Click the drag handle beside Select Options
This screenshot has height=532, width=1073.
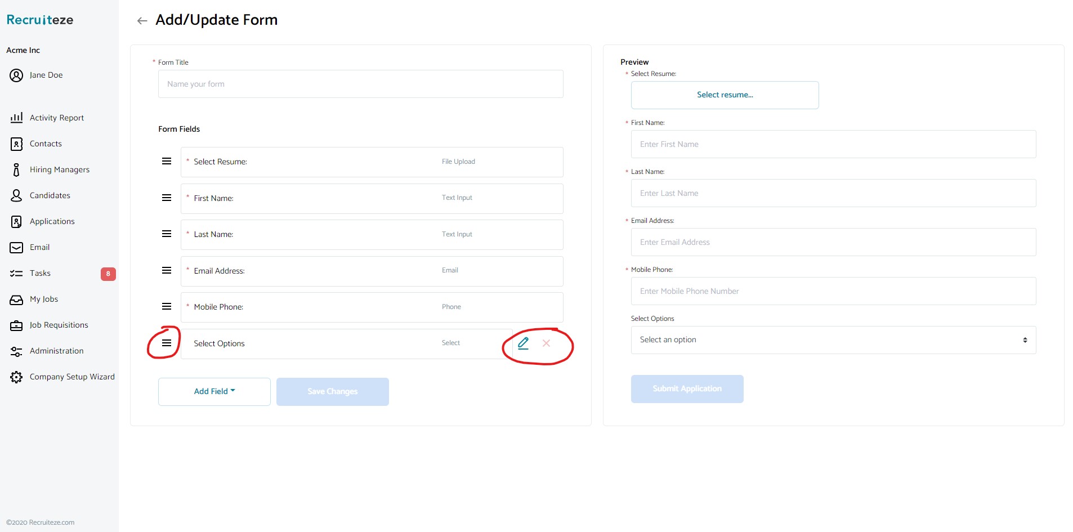click(166, 342)
